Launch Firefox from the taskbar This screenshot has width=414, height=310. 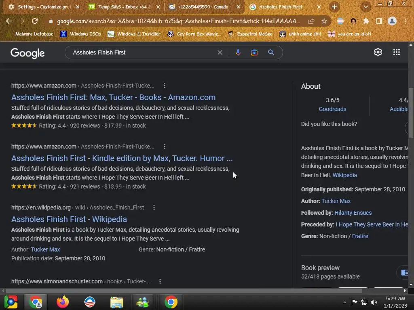click(63, 302)
